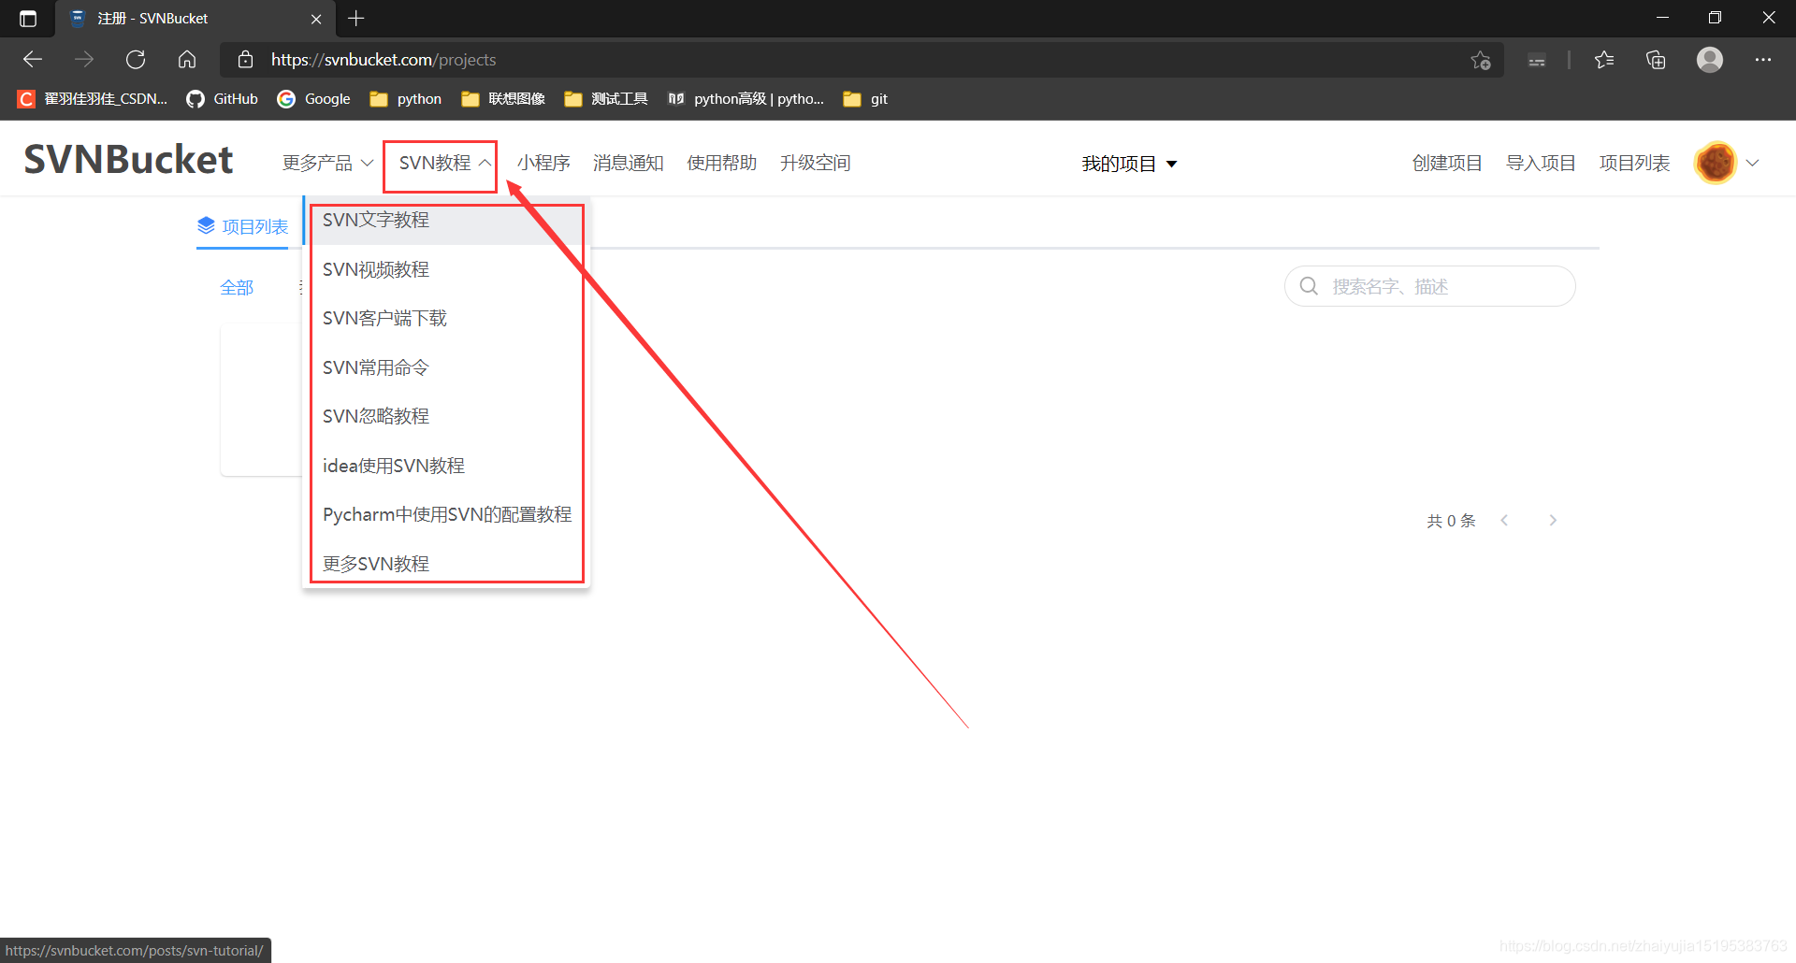Open the python bookmarks folder
Image resolution: width=1796 pixels, height=963 pixels.
pyautogui.click(x=404, y=98)
